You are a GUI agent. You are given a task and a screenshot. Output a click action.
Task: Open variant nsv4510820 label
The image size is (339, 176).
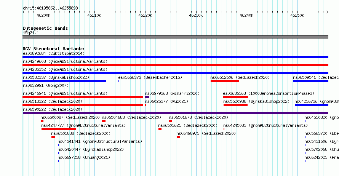pos(322,117)
